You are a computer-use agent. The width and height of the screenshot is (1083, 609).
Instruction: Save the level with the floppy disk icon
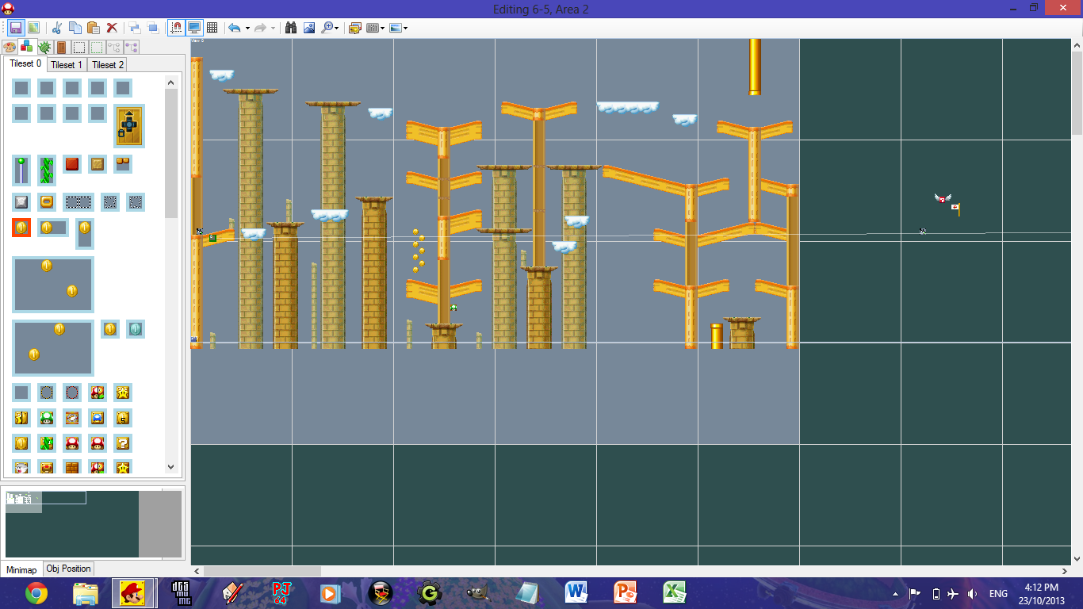coord(16,28)
